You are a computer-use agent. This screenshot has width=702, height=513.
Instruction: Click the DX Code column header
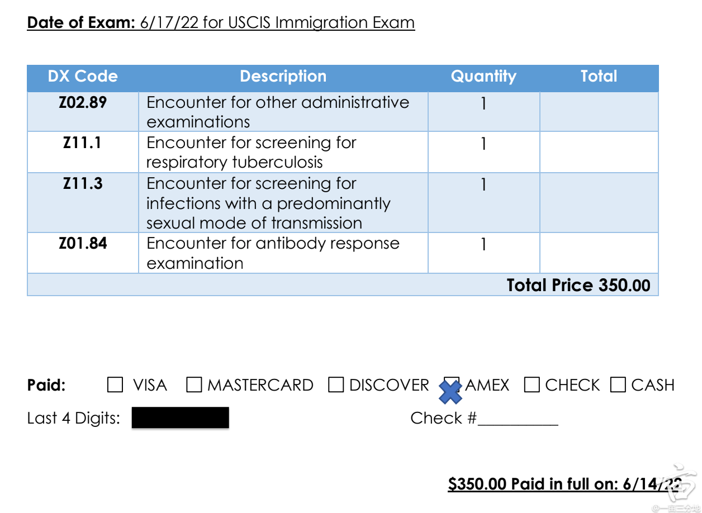pyautogui.click(x=83, y=77)
